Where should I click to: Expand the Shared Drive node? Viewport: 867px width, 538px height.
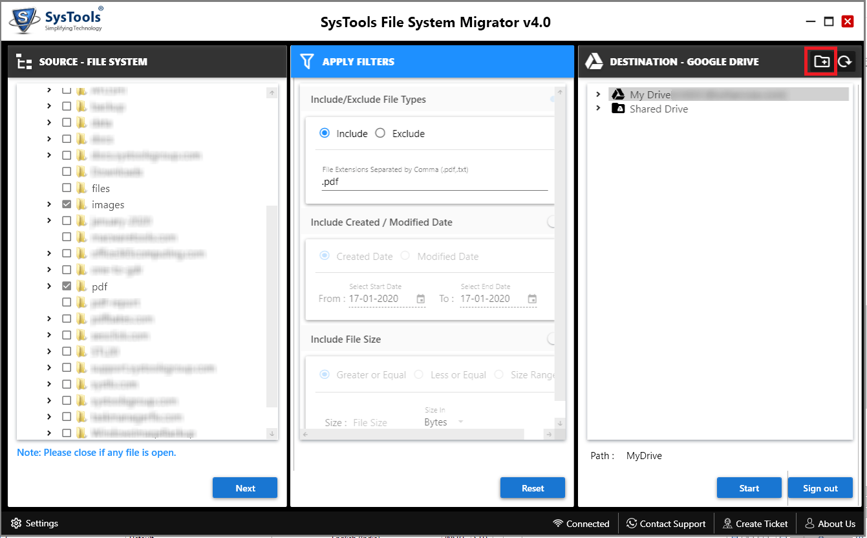[x=598, y=109]
